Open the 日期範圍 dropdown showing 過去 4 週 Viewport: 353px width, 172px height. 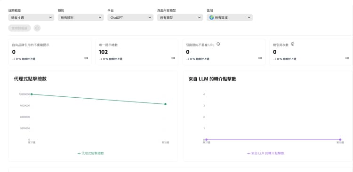pos(31,17)
